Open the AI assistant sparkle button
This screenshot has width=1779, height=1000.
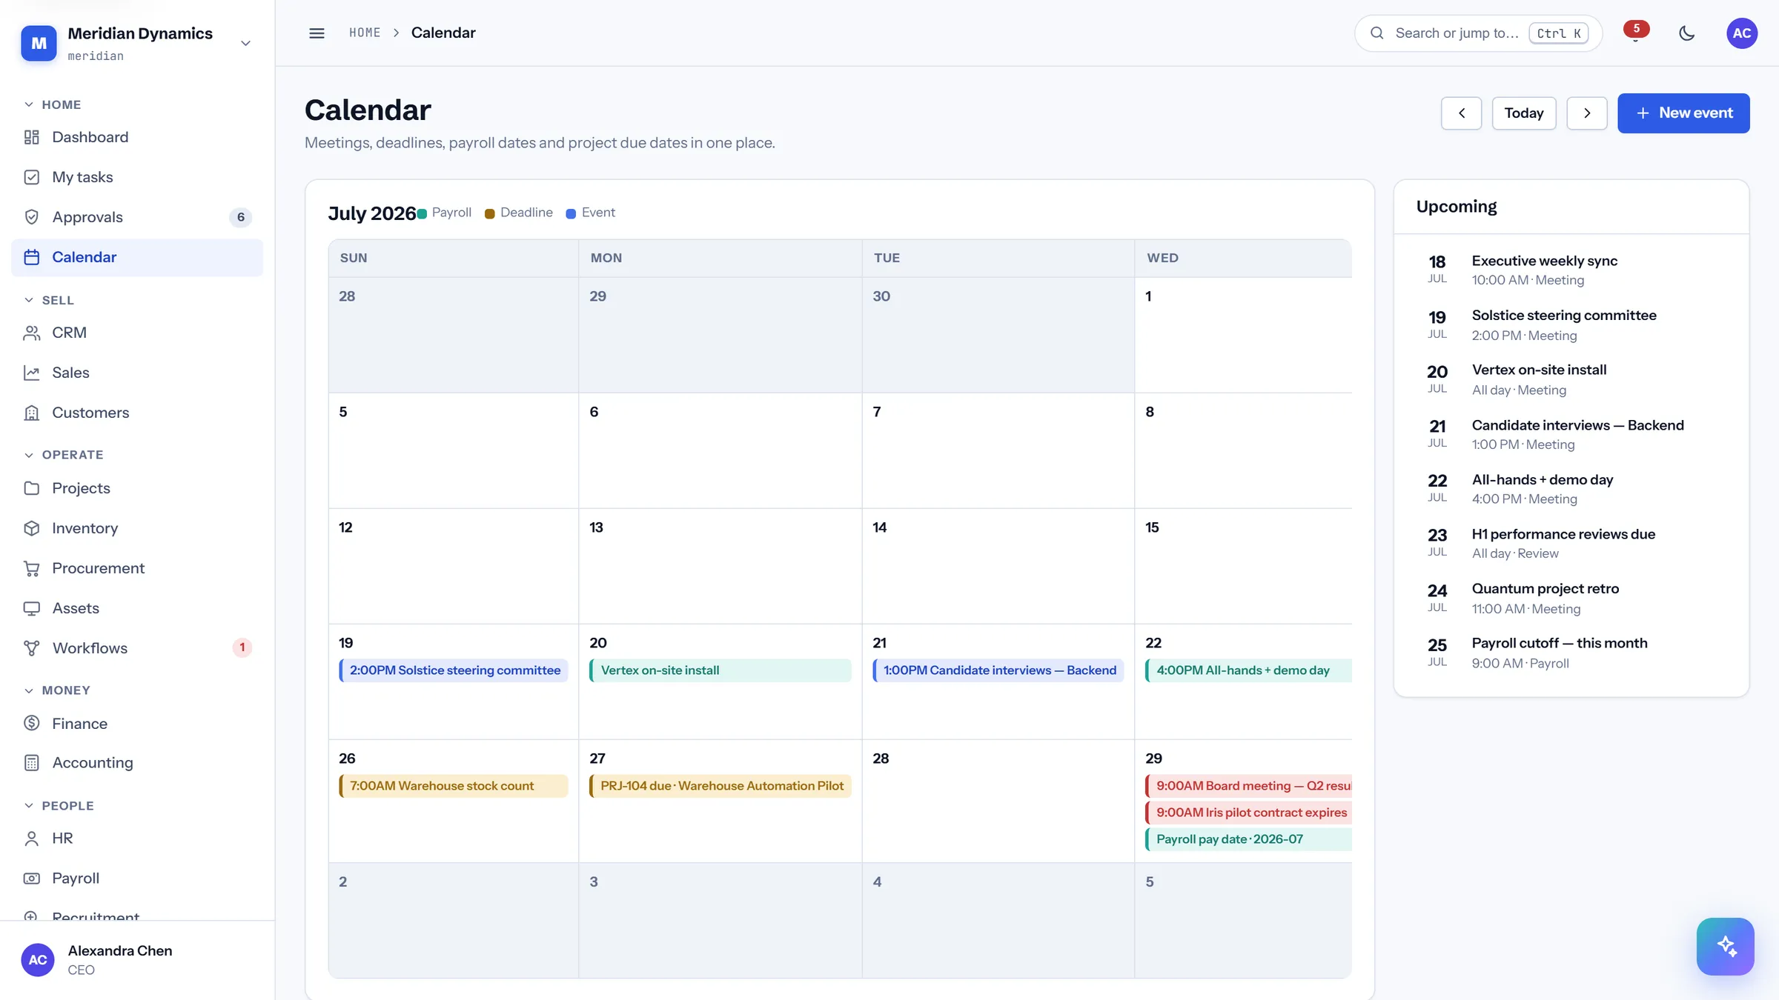(x=1725, y=946)
